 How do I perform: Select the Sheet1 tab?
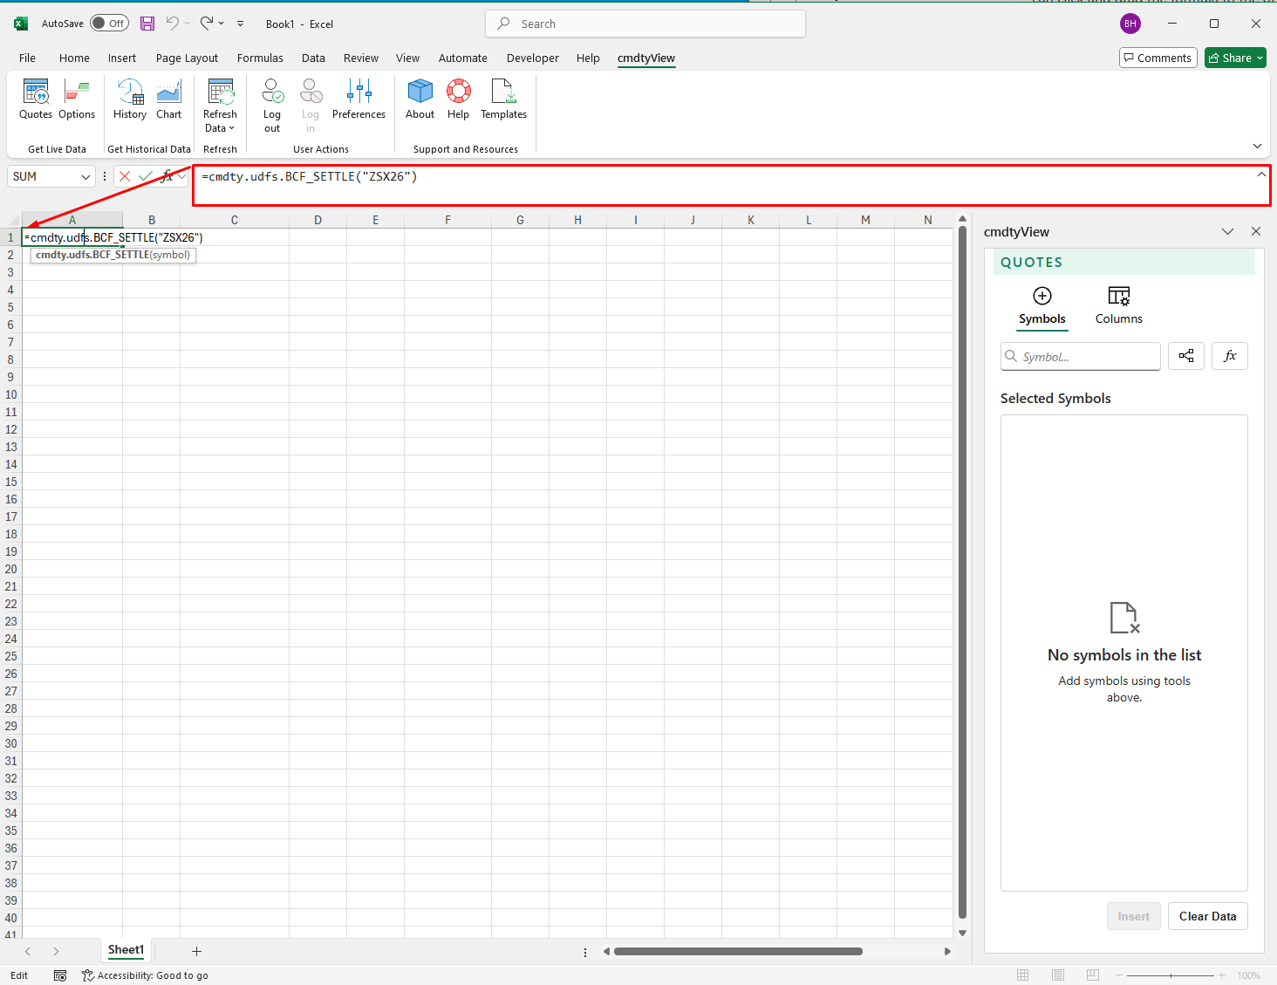[x=126, y=950]
